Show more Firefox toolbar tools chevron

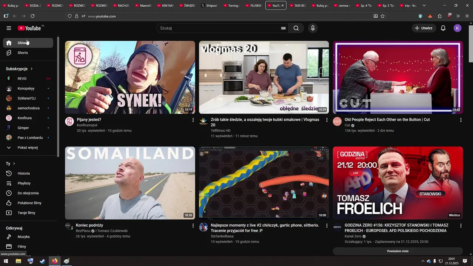coord(458,16)
